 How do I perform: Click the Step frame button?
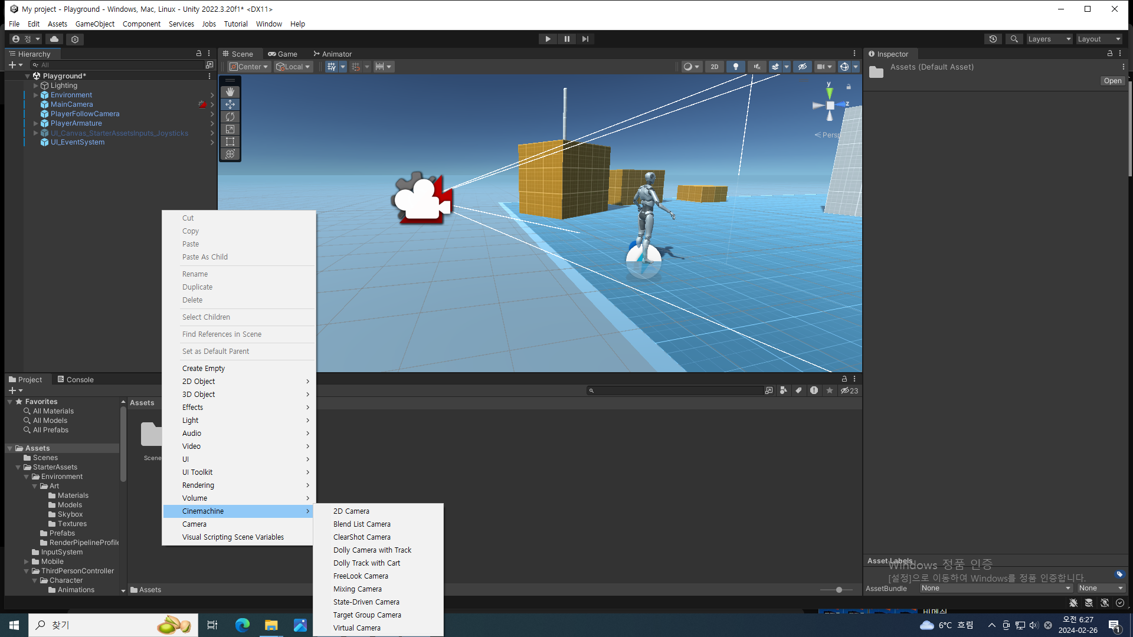585,39
